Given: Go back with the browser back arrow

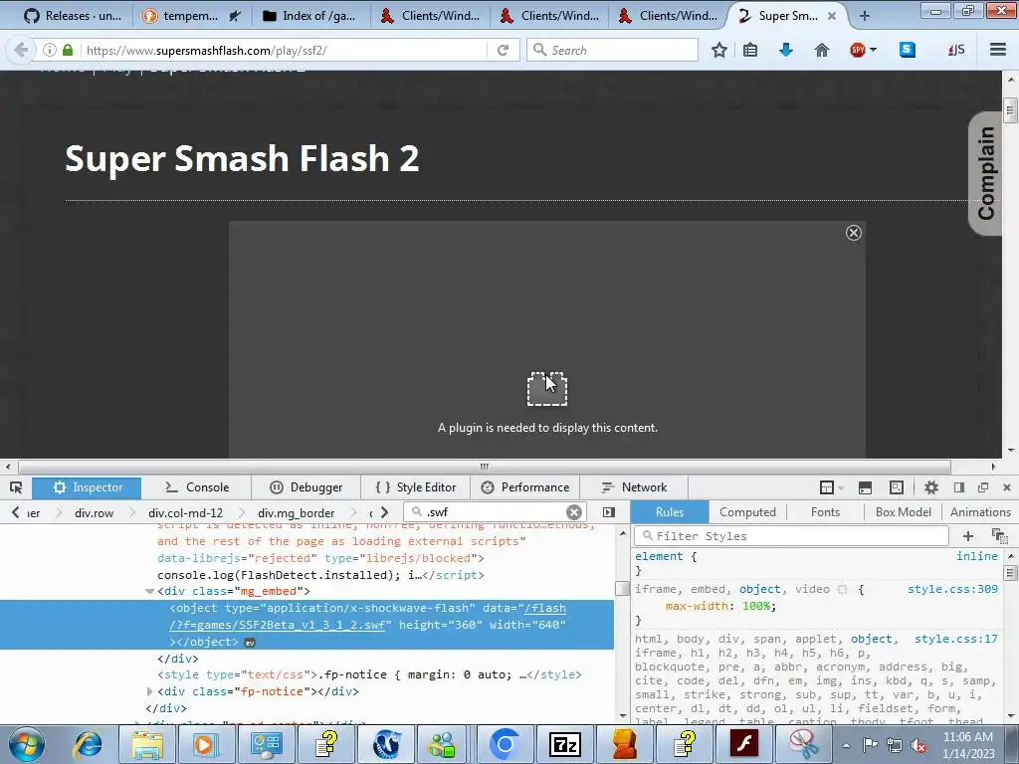Looking at the screenshot, I should 21,50.
